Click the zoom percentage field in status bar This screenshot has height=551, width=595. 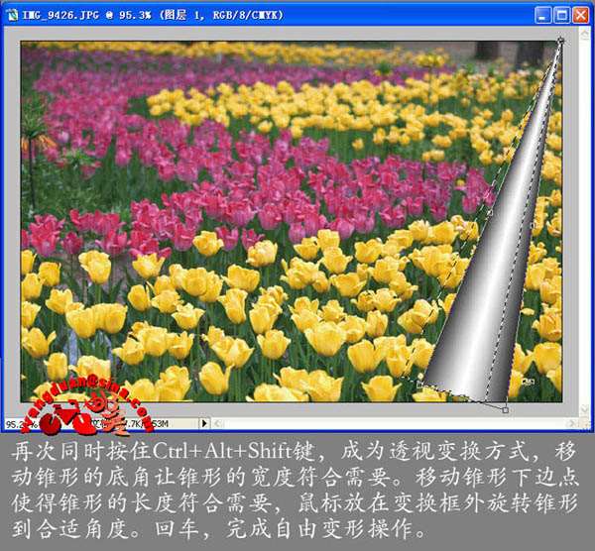tap(20, 423)
